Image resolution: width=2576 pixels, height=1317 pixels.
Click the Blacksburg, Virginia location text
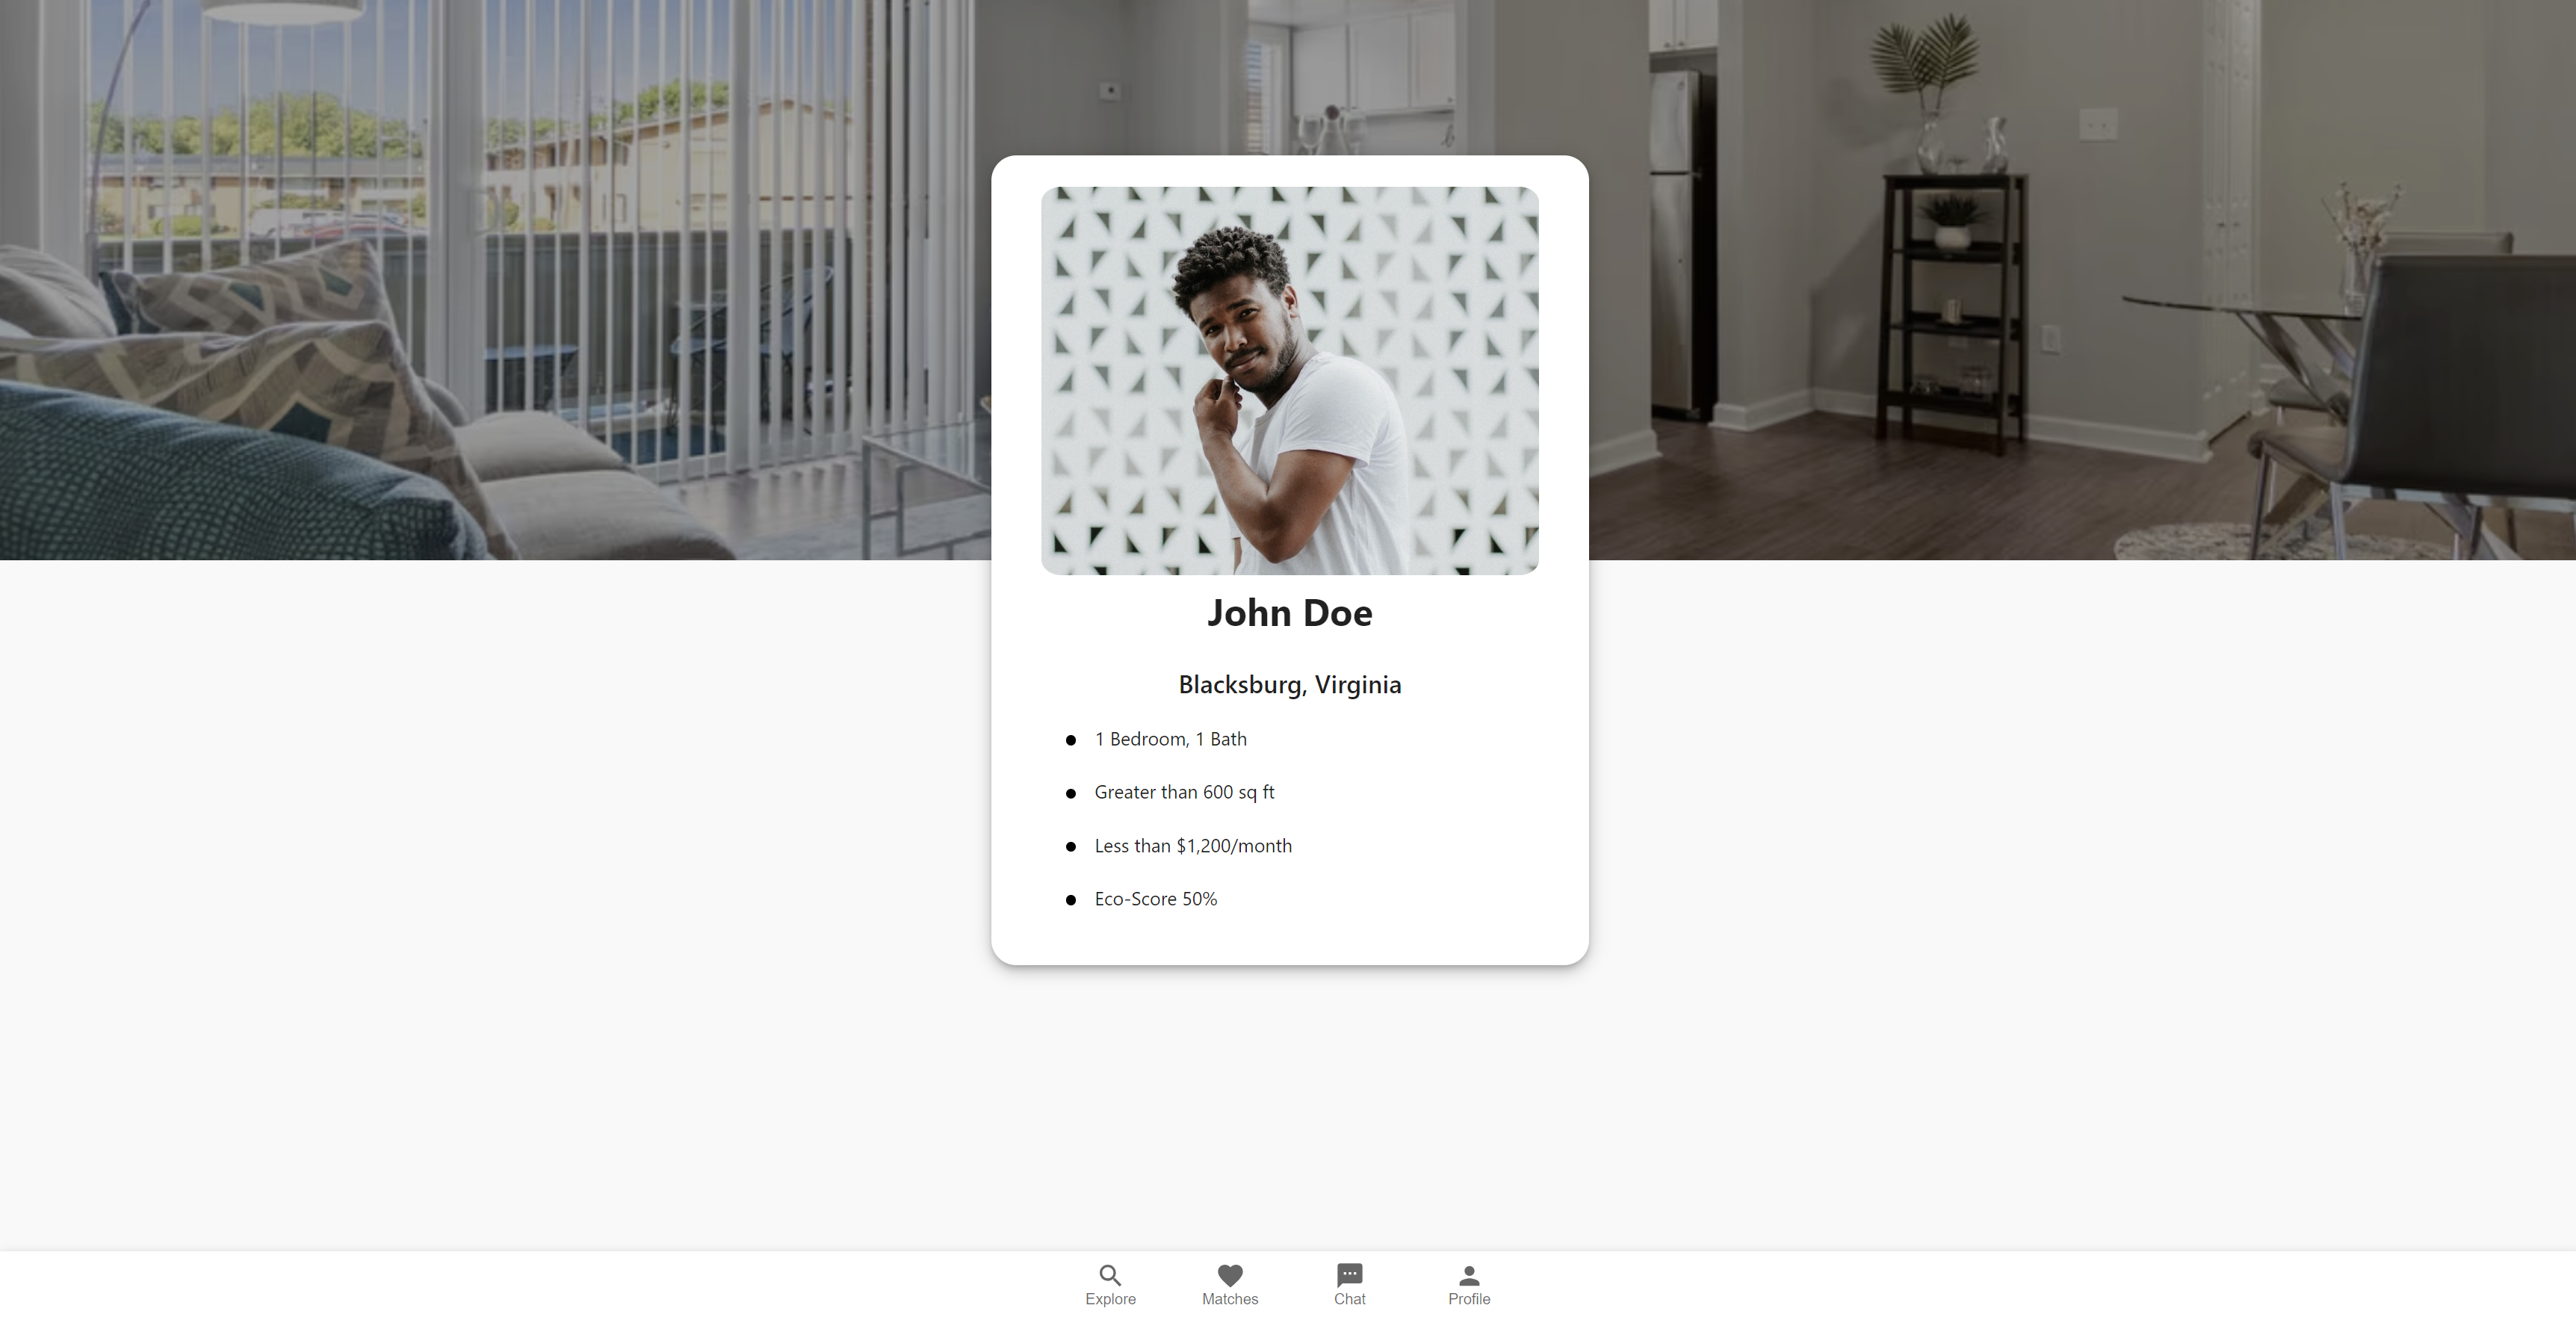1289,685
